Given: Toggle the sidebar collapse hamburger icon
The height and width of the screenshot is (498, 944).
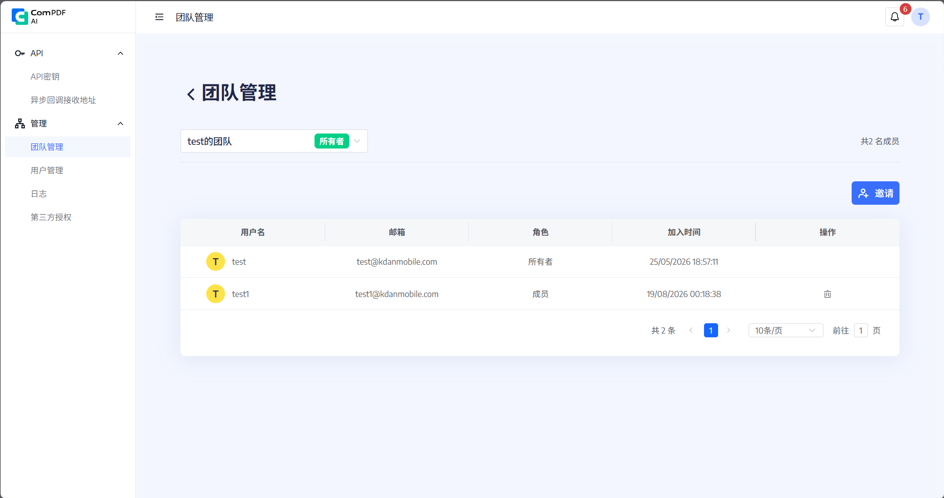Looking at the screenshot, I should coord(159,17).
